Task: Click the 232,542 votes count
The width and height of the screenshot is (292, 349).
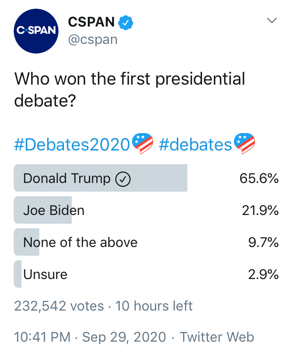Action: click(x=59, y=306)
